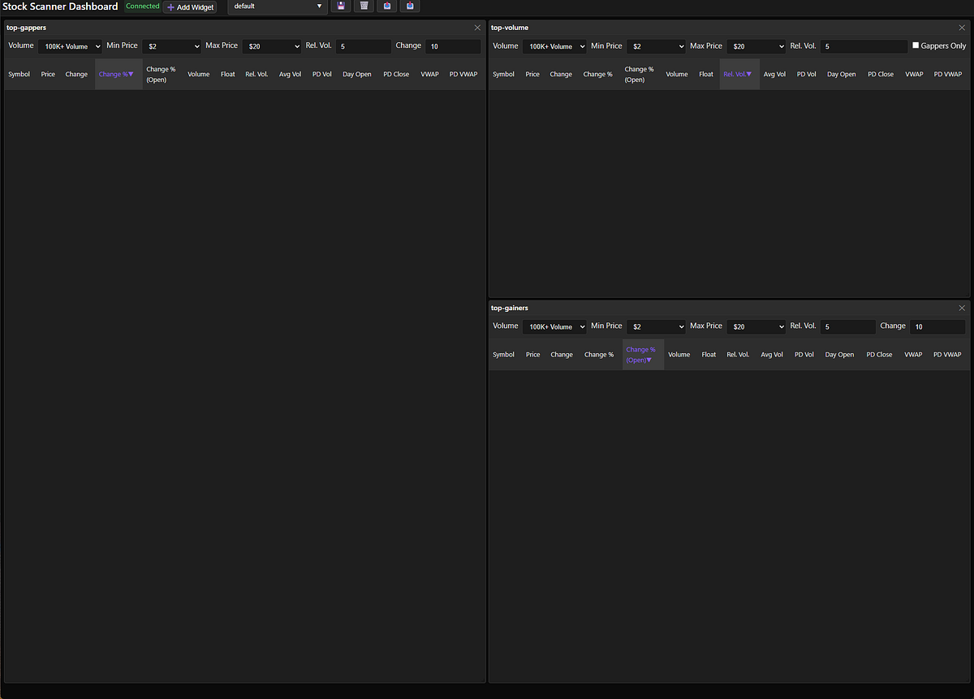Open Max Price dropdown in top-gainers
The height and width of the screenshot is (699, 974).
[x=756, y=327]
